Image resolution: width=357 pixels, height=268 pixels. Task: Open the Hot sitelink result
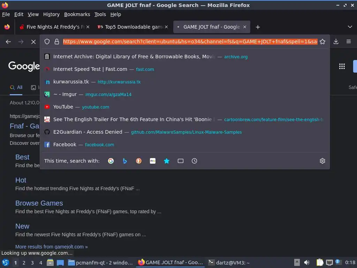21,180
